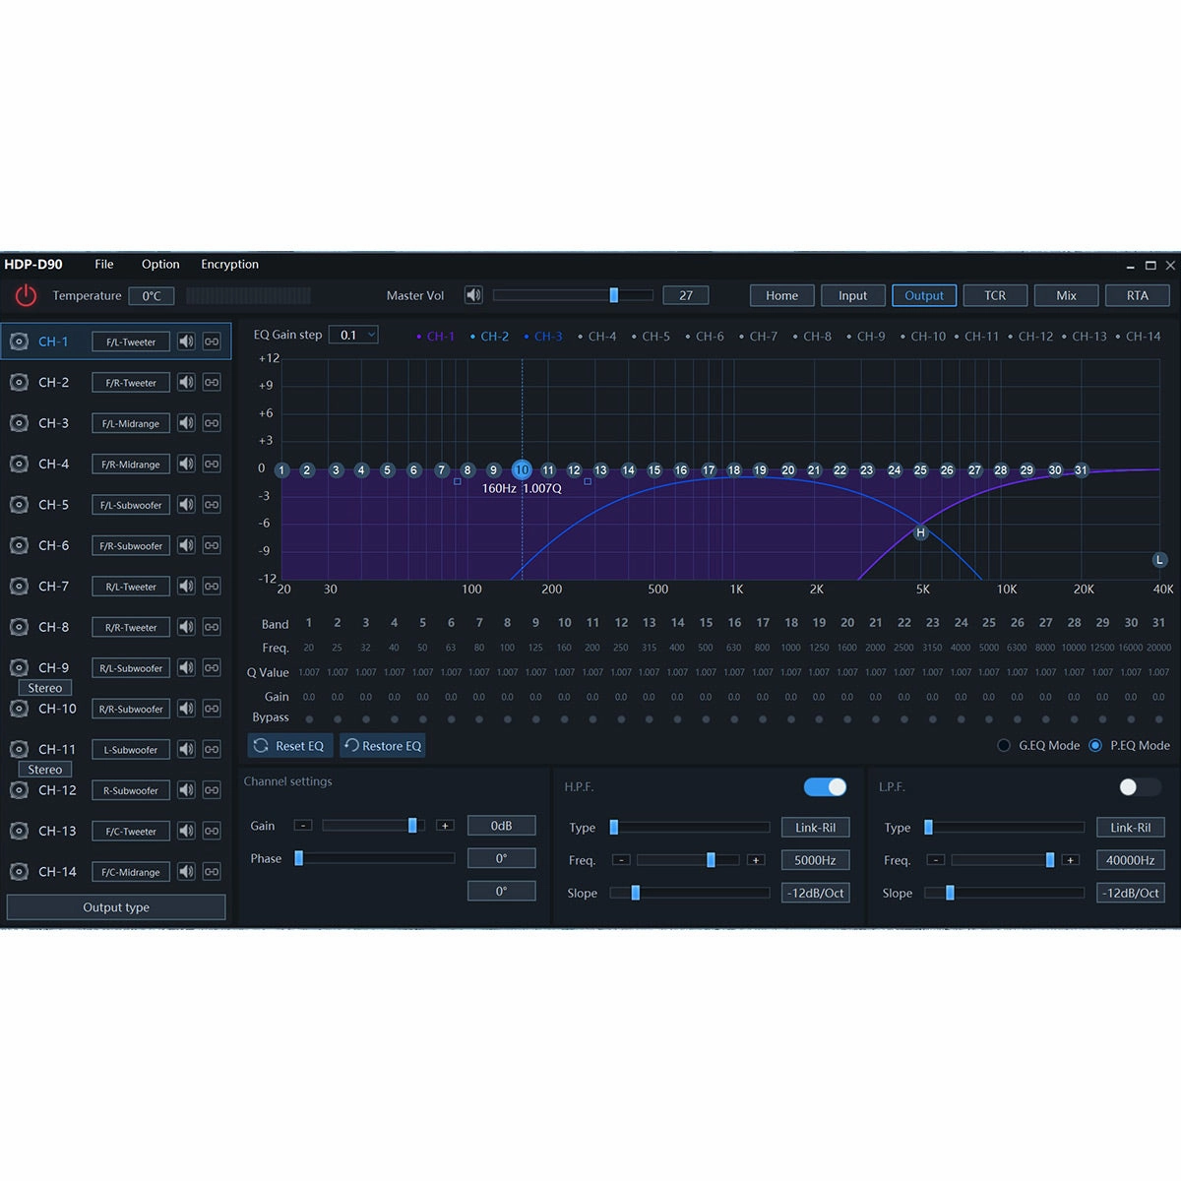Click the Output type button
The height and width of the screenshot is (1181, 1181).
116,907
